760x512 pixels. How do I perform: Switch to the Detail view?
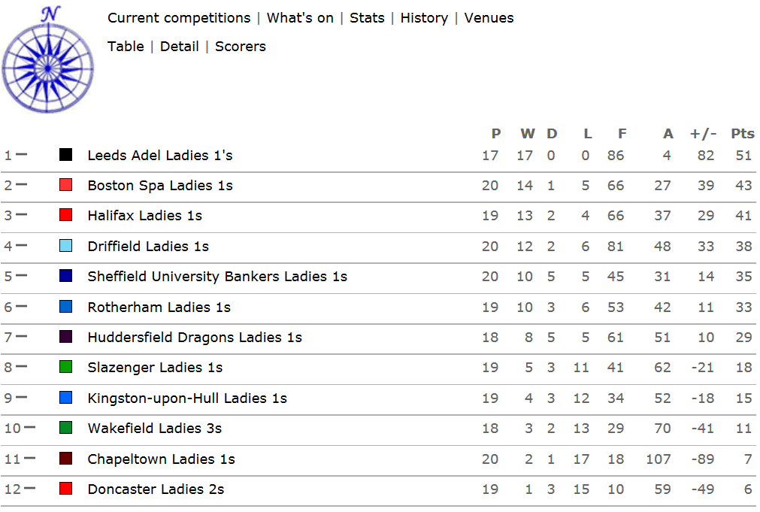(180, 47)
